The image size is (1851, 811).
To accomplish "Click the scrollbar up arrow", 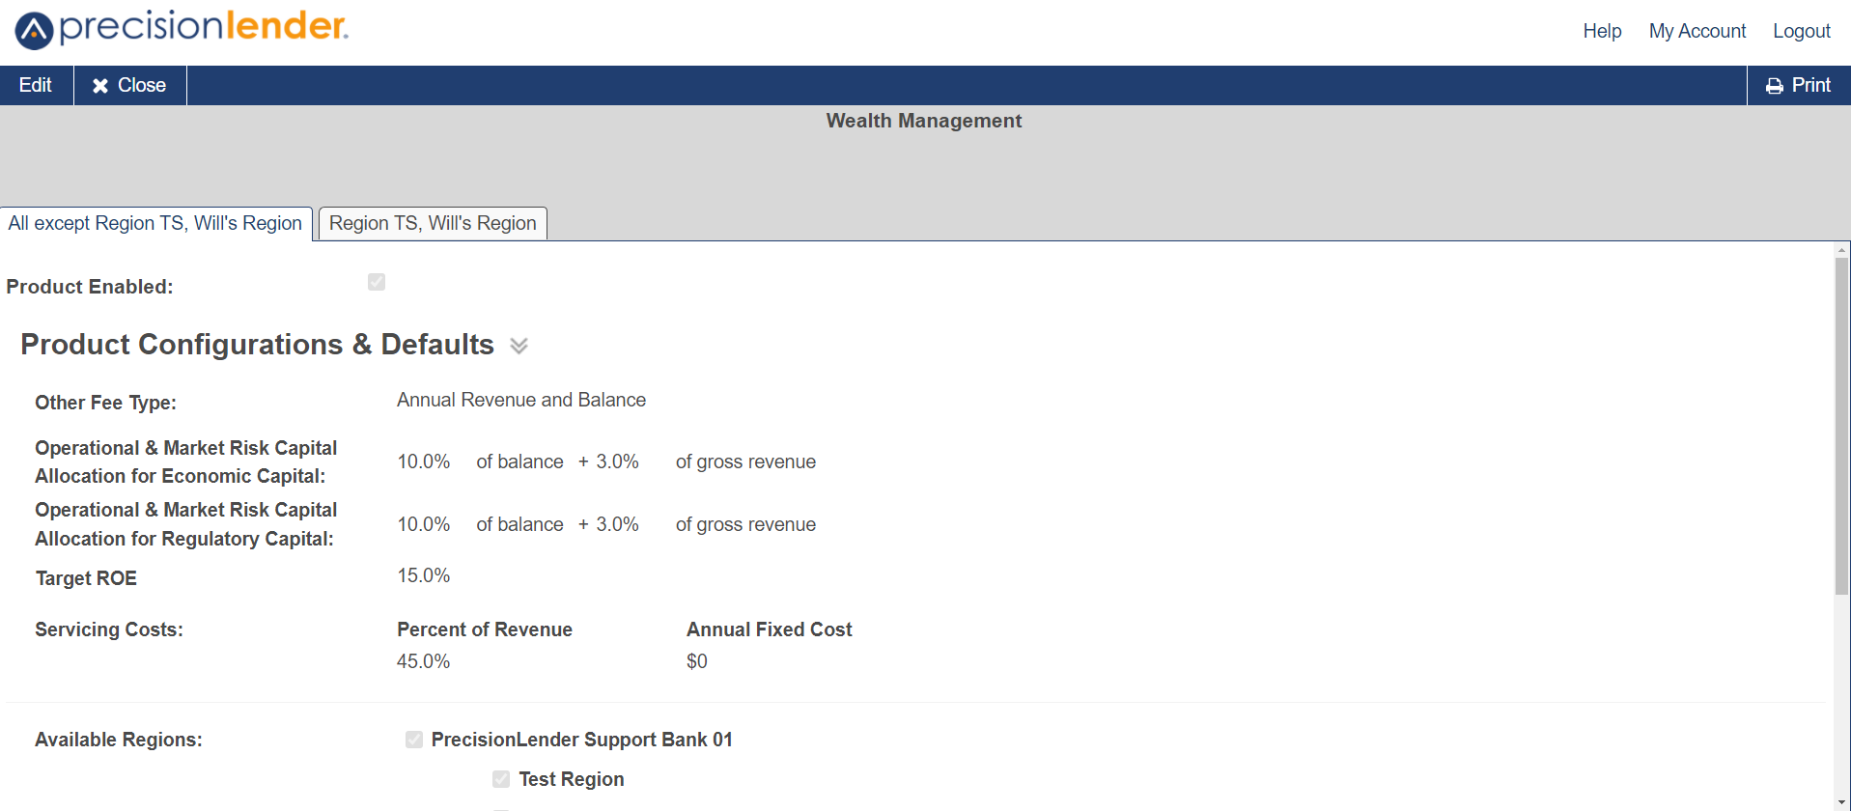I will (1842, 249).
